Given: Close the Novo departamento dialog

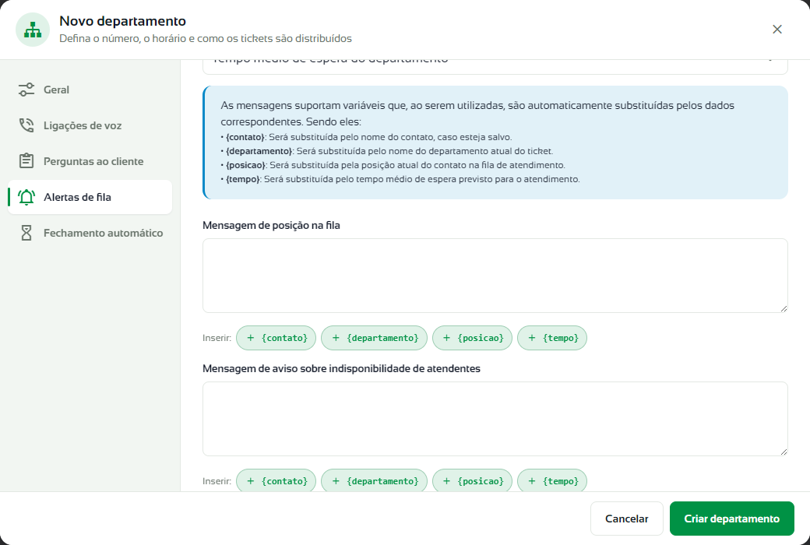Looking at the screenshot, I should 777,30.
